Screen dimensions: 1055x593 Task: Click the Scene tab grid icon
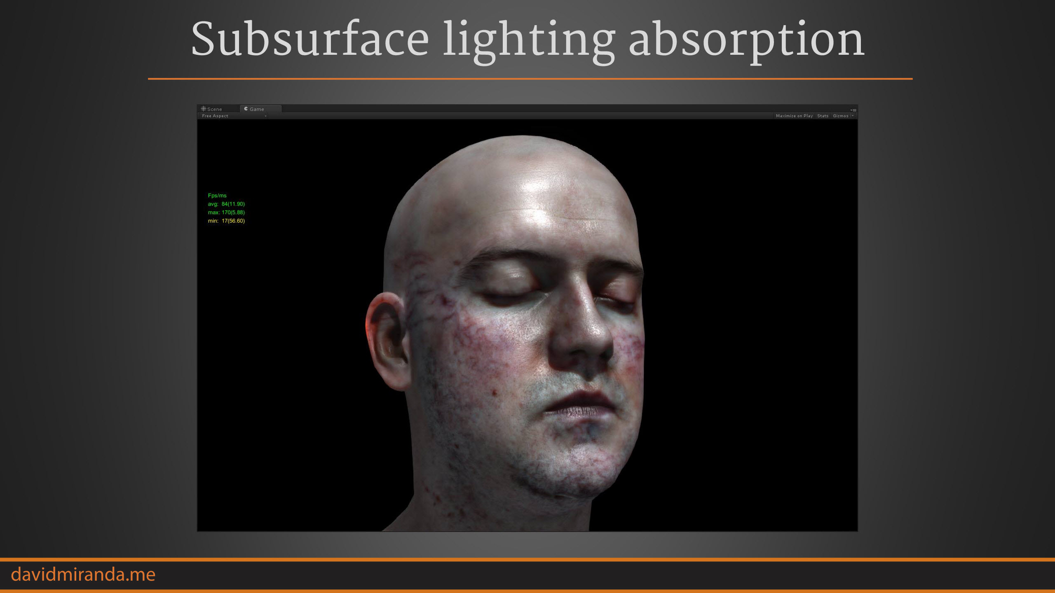click(203, 109)
